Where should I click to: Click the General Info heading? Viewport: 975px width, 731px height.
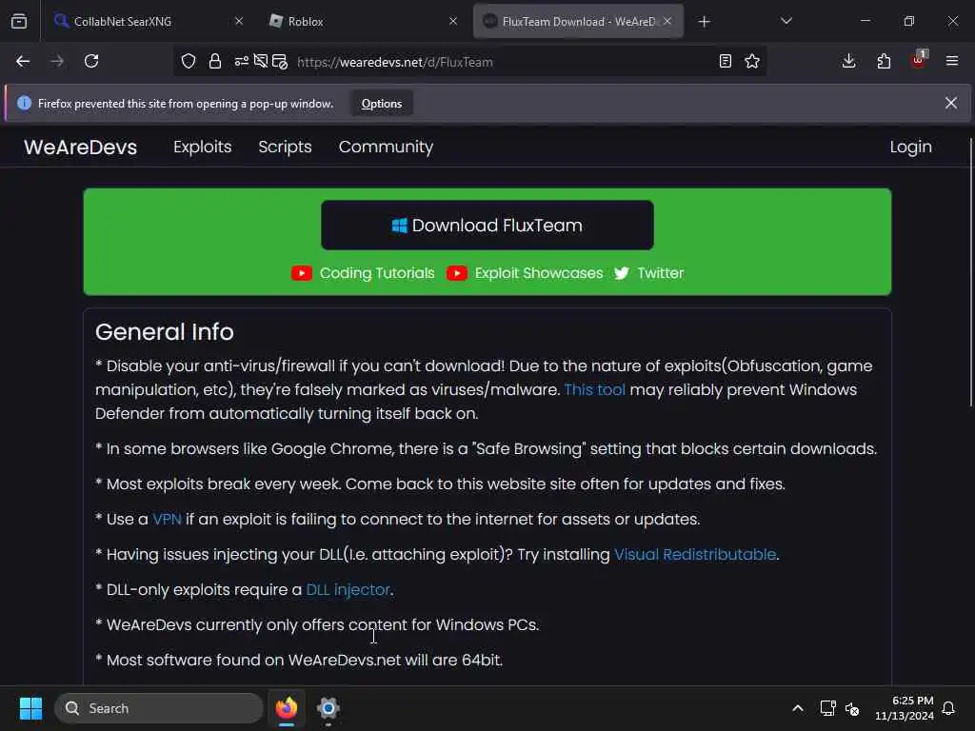click(164, 332)
